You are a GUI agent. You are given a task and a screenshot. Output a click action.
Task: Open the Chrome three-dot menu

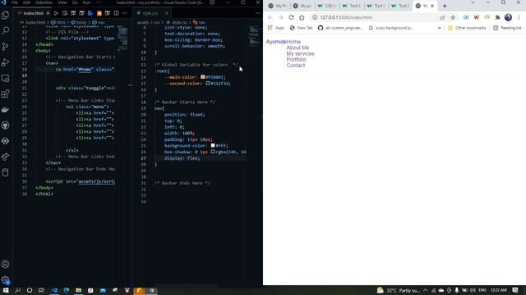pyautogui.click(x=519, y=17)
